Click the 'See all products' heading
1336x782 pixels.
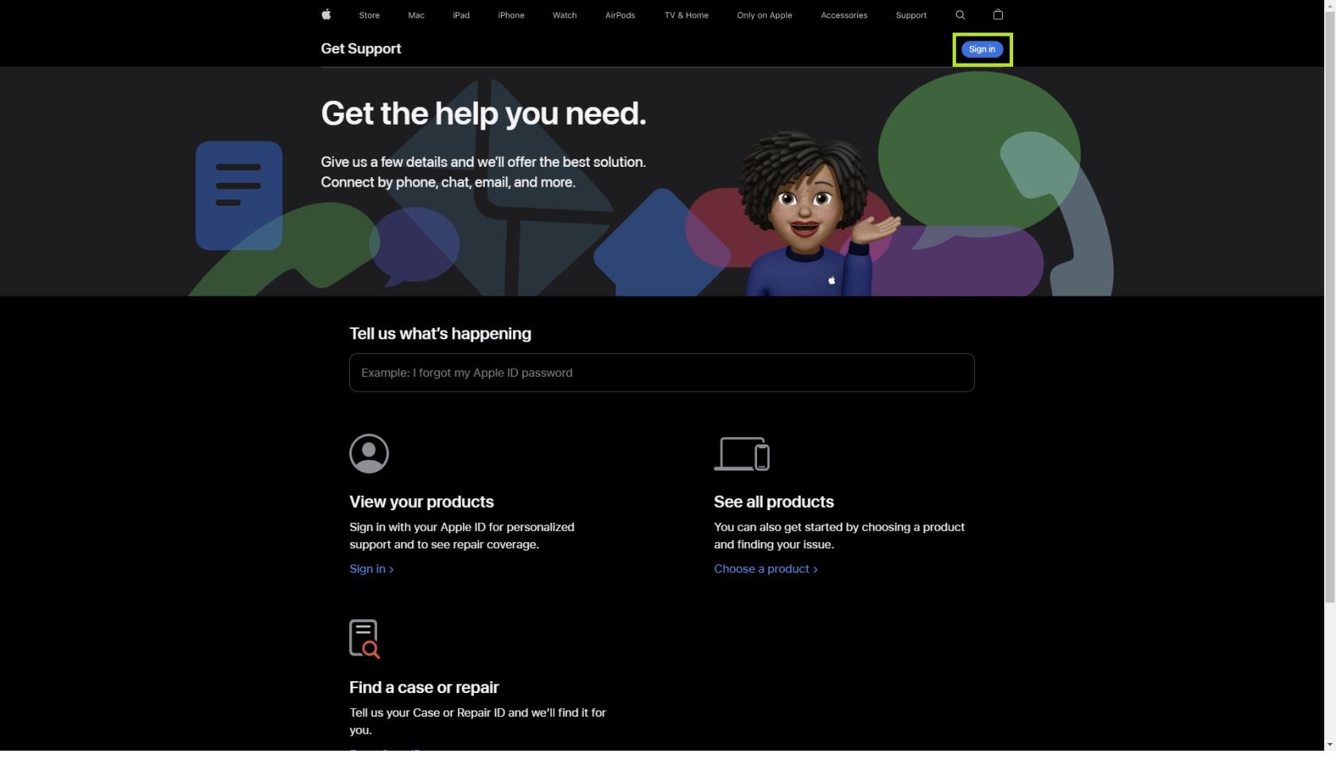pyautogui.click(x=774, y=502)
